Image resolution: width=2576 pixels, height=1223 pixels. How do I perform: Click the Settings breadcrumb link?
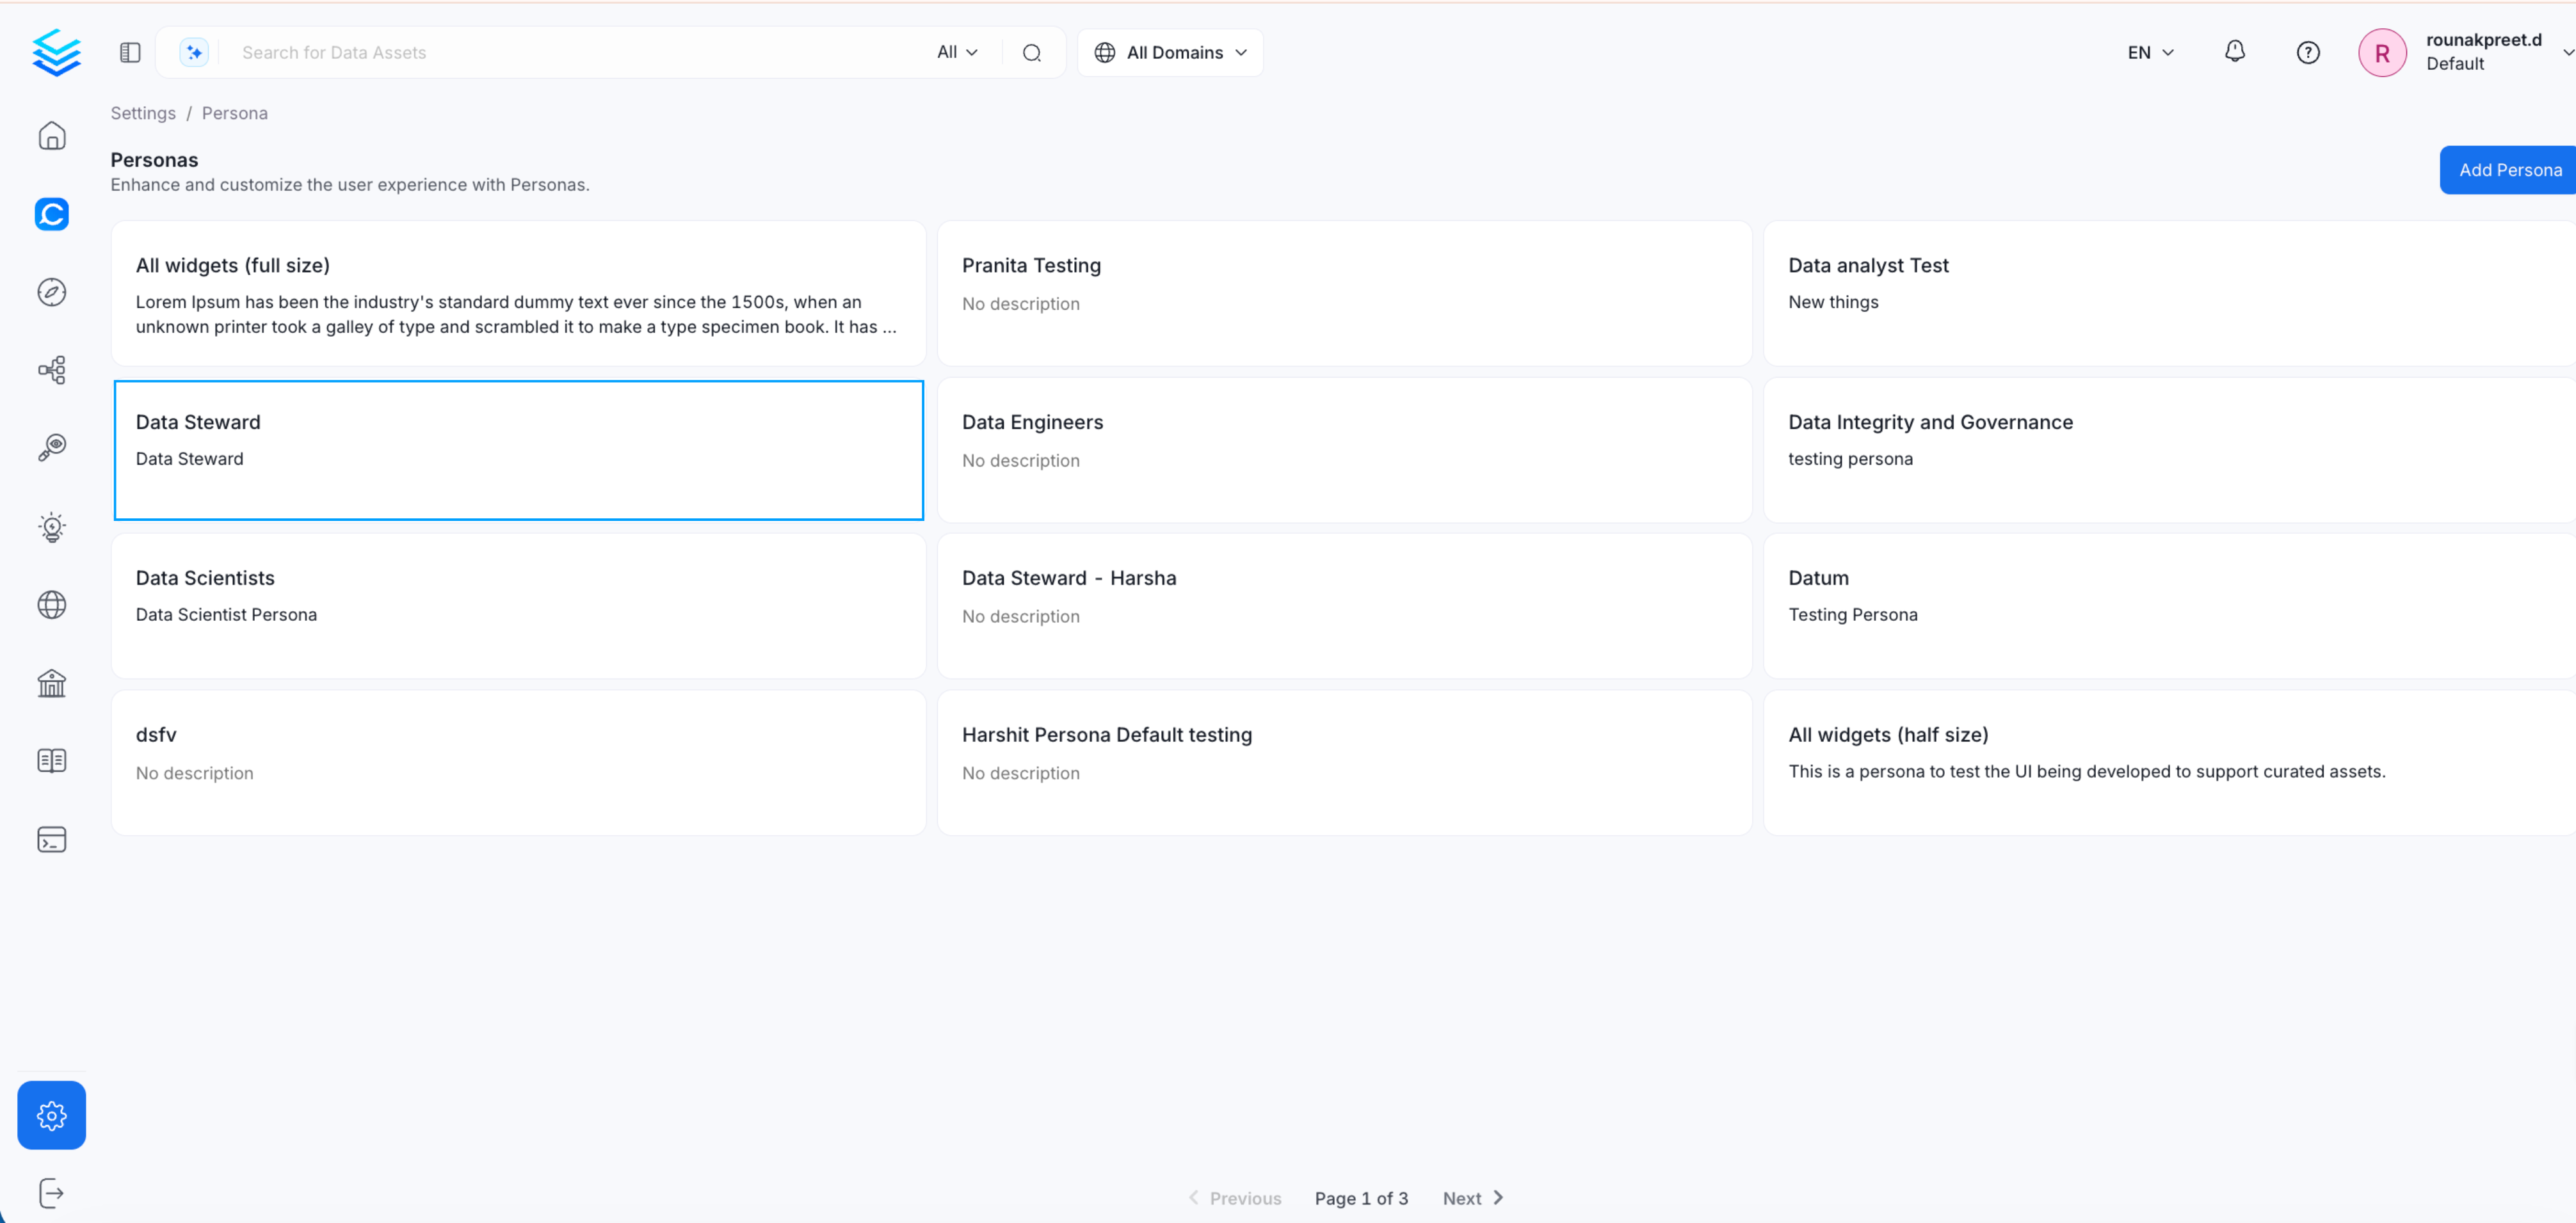pos(143,113)
